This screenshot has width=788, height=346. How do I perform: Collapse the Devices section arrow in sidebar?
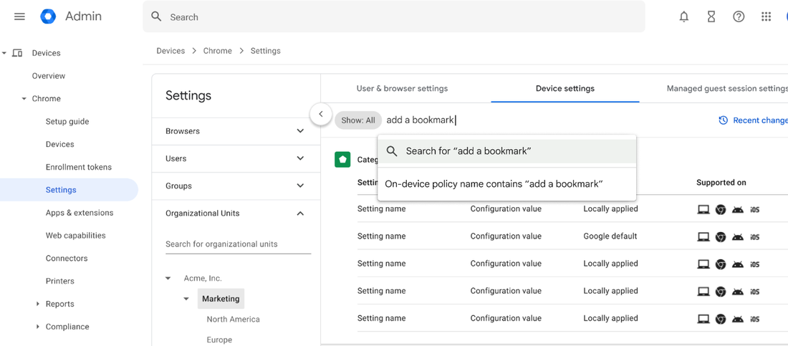(x=4, y=53)
